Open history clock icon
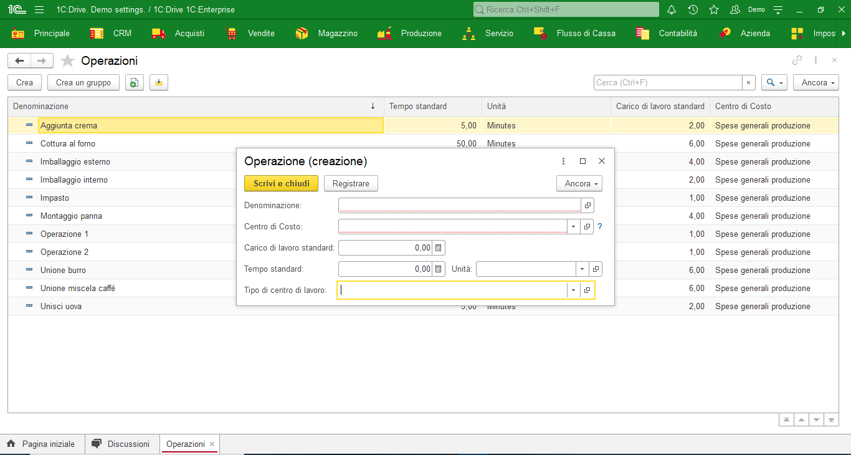 (x=693, y=10)
